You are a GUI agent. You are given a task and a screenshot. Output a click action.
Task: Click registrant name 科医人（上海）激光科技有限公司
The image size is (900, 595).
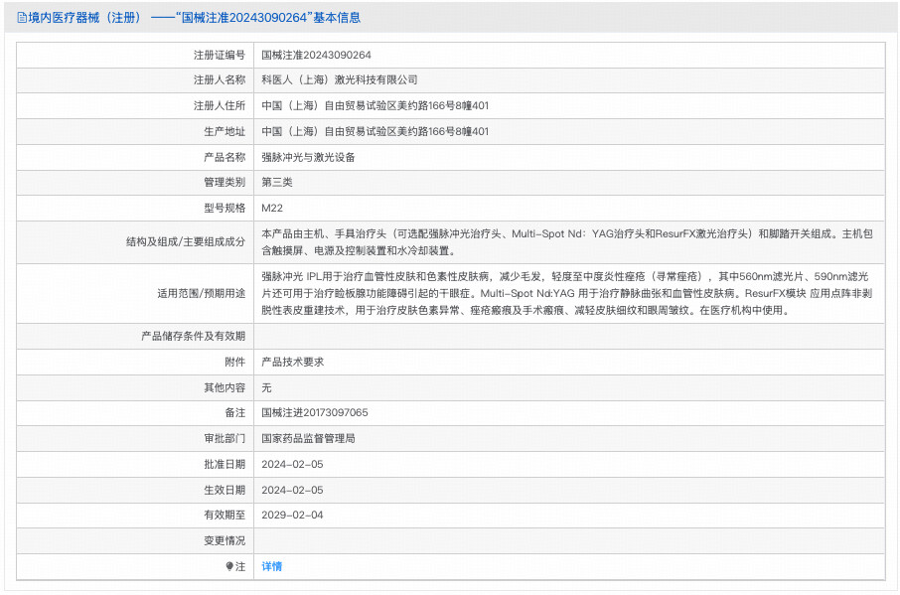[x=339, y=80]
